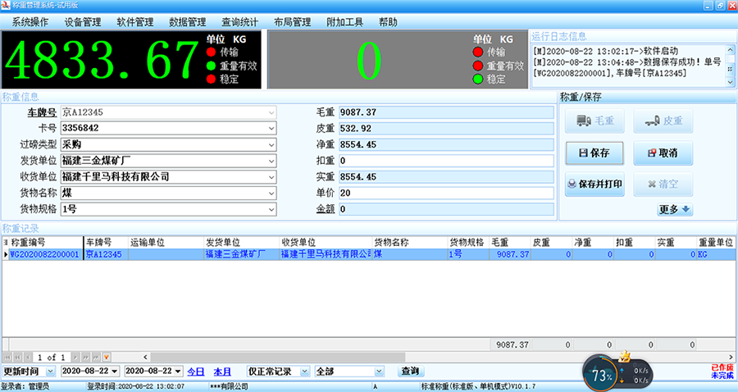Open the 附加工具 menu
Image resolution: width=738 pixels, height=392 pixels.
(x=344, y=22)
